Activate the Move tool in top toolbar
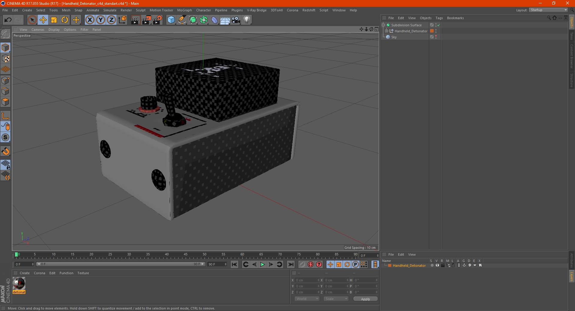This screenshot has height=311, width=575. (x=43, y=20)
